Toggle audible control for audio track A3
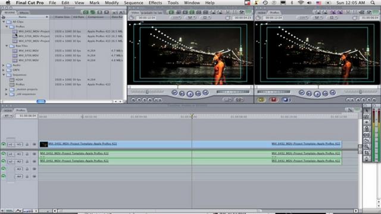381x214 pixels. click(x=4, y=169)
